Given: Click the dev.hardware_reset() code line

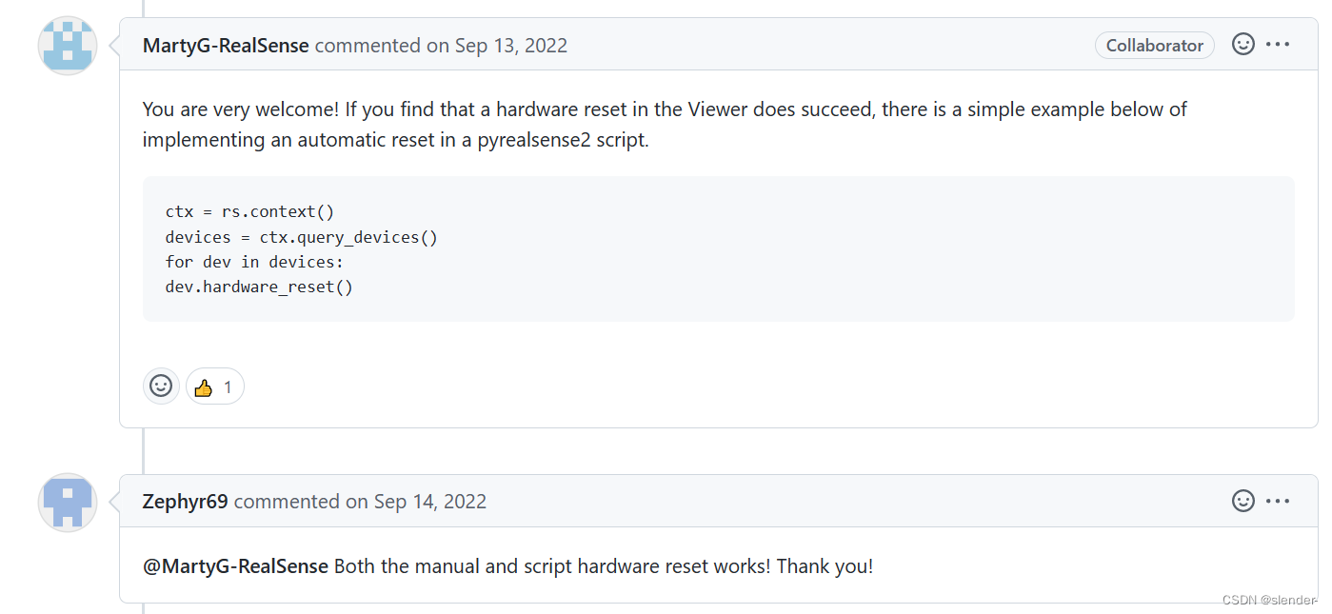Looking at the screenshot, I should coord(259,286).
